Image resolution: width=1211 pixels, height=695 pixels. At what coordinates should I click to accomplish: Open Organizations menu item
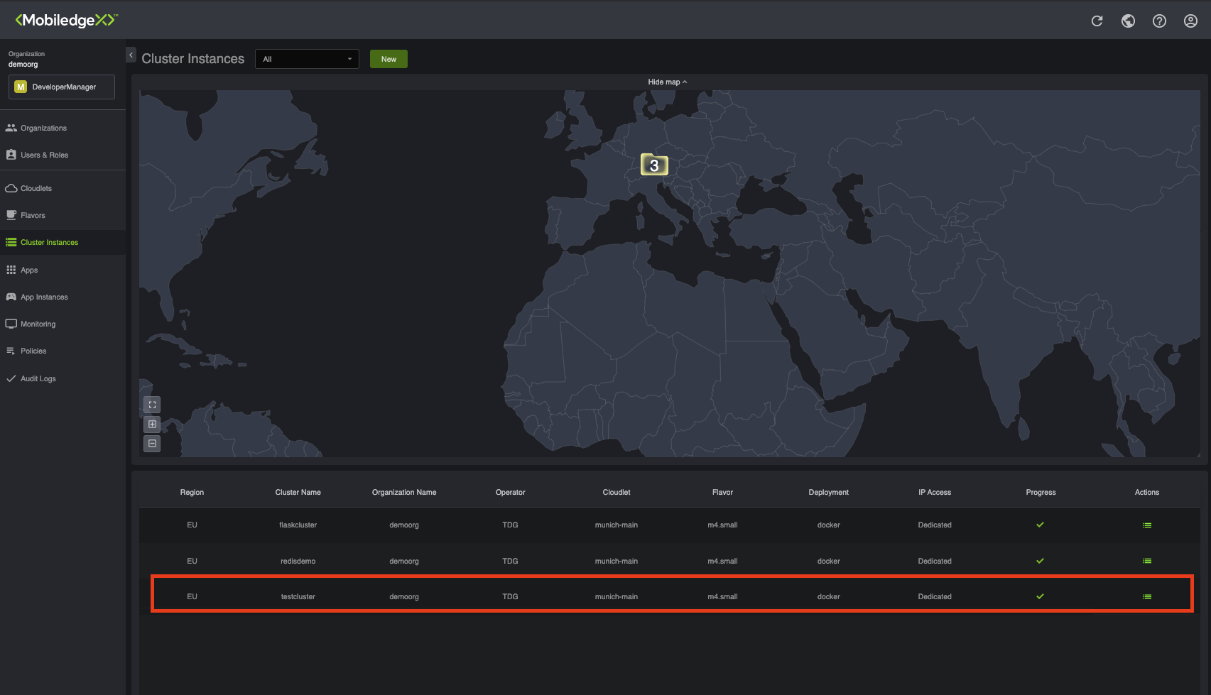tap(43, 128)
